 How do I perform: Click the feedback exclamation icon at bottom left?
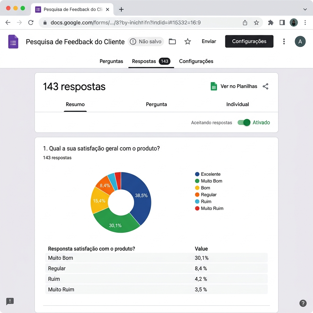pos(10,301)
